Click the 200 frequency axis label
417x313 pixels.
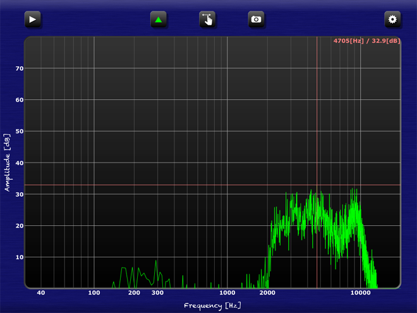(134, 293)
